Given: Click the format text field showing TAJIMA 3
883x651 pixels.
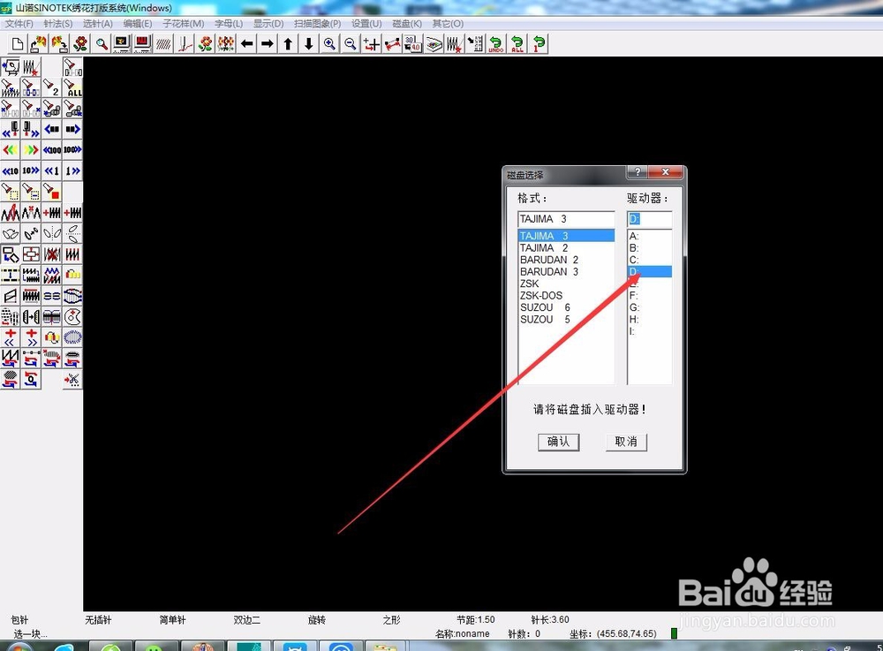Looking at the screenshot, I should (566, 219).
